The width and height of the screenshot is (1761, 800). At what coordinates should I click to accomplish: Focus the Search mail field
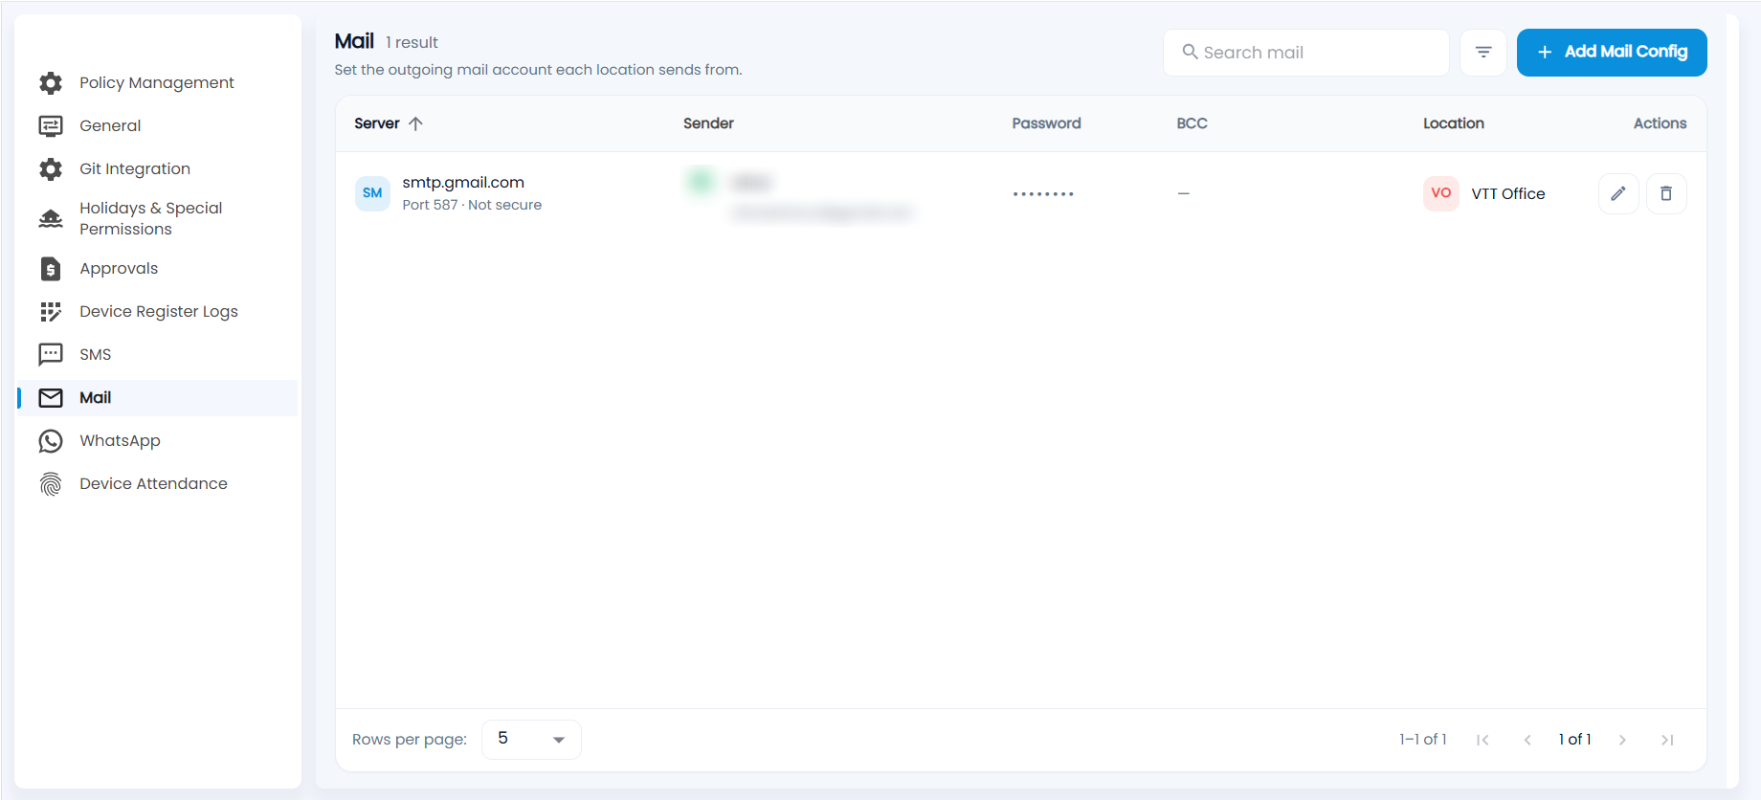pos(1305,53)
